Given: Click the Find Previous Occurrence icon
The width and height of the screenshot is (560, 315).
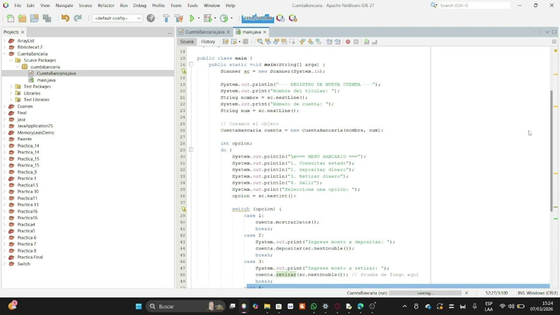Looking at the screenshot, I should pos(268,42).
